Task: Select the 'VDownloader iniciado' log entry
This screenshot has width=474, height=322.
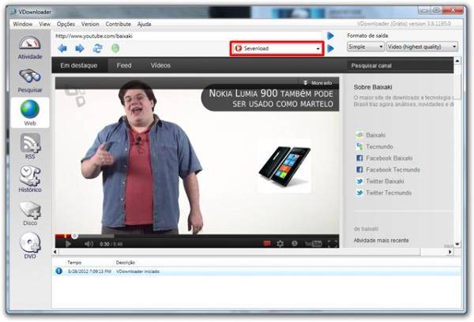Action: pyautogui.click(x=257, y=271)
